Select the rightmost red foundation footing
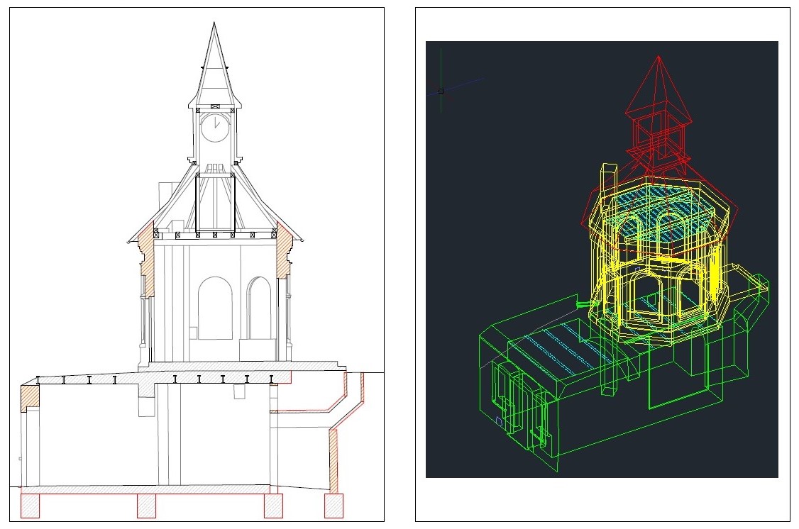The width and height of the screenshot is (799, 529). click(334, 506)
